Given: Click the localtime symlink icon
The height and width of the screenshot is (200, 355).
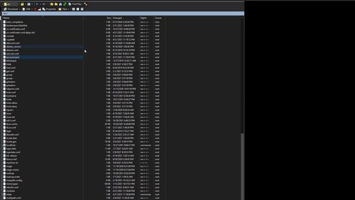Looking at the screenshot, I should (x=4, y=145).
